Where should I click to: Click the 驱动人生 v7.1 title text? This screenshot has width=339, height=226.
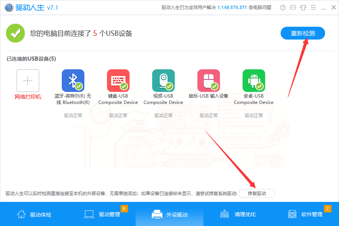coord(37,8)
